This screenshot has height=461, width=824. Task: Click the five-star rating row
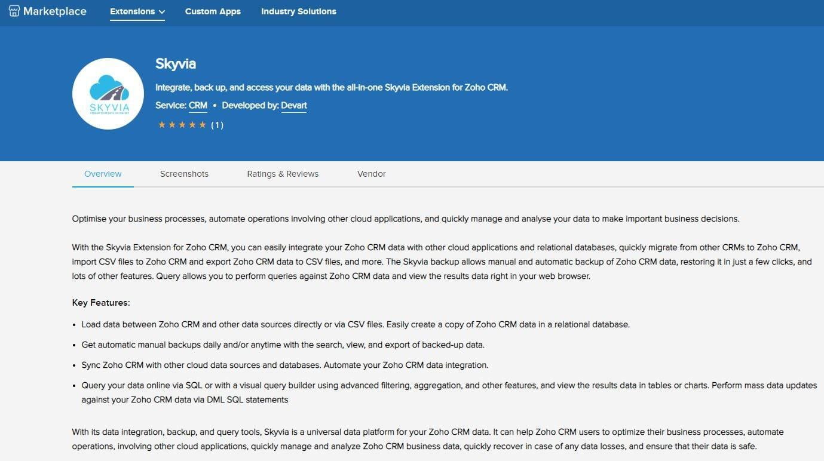point(182,125)
